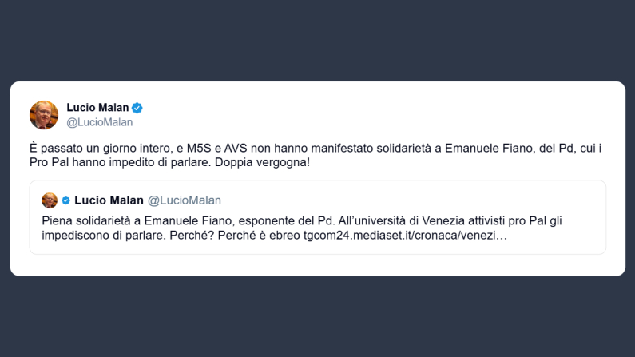
Task: Open the tgcom24.mediaset.it article link
Action: pos(405,236)
